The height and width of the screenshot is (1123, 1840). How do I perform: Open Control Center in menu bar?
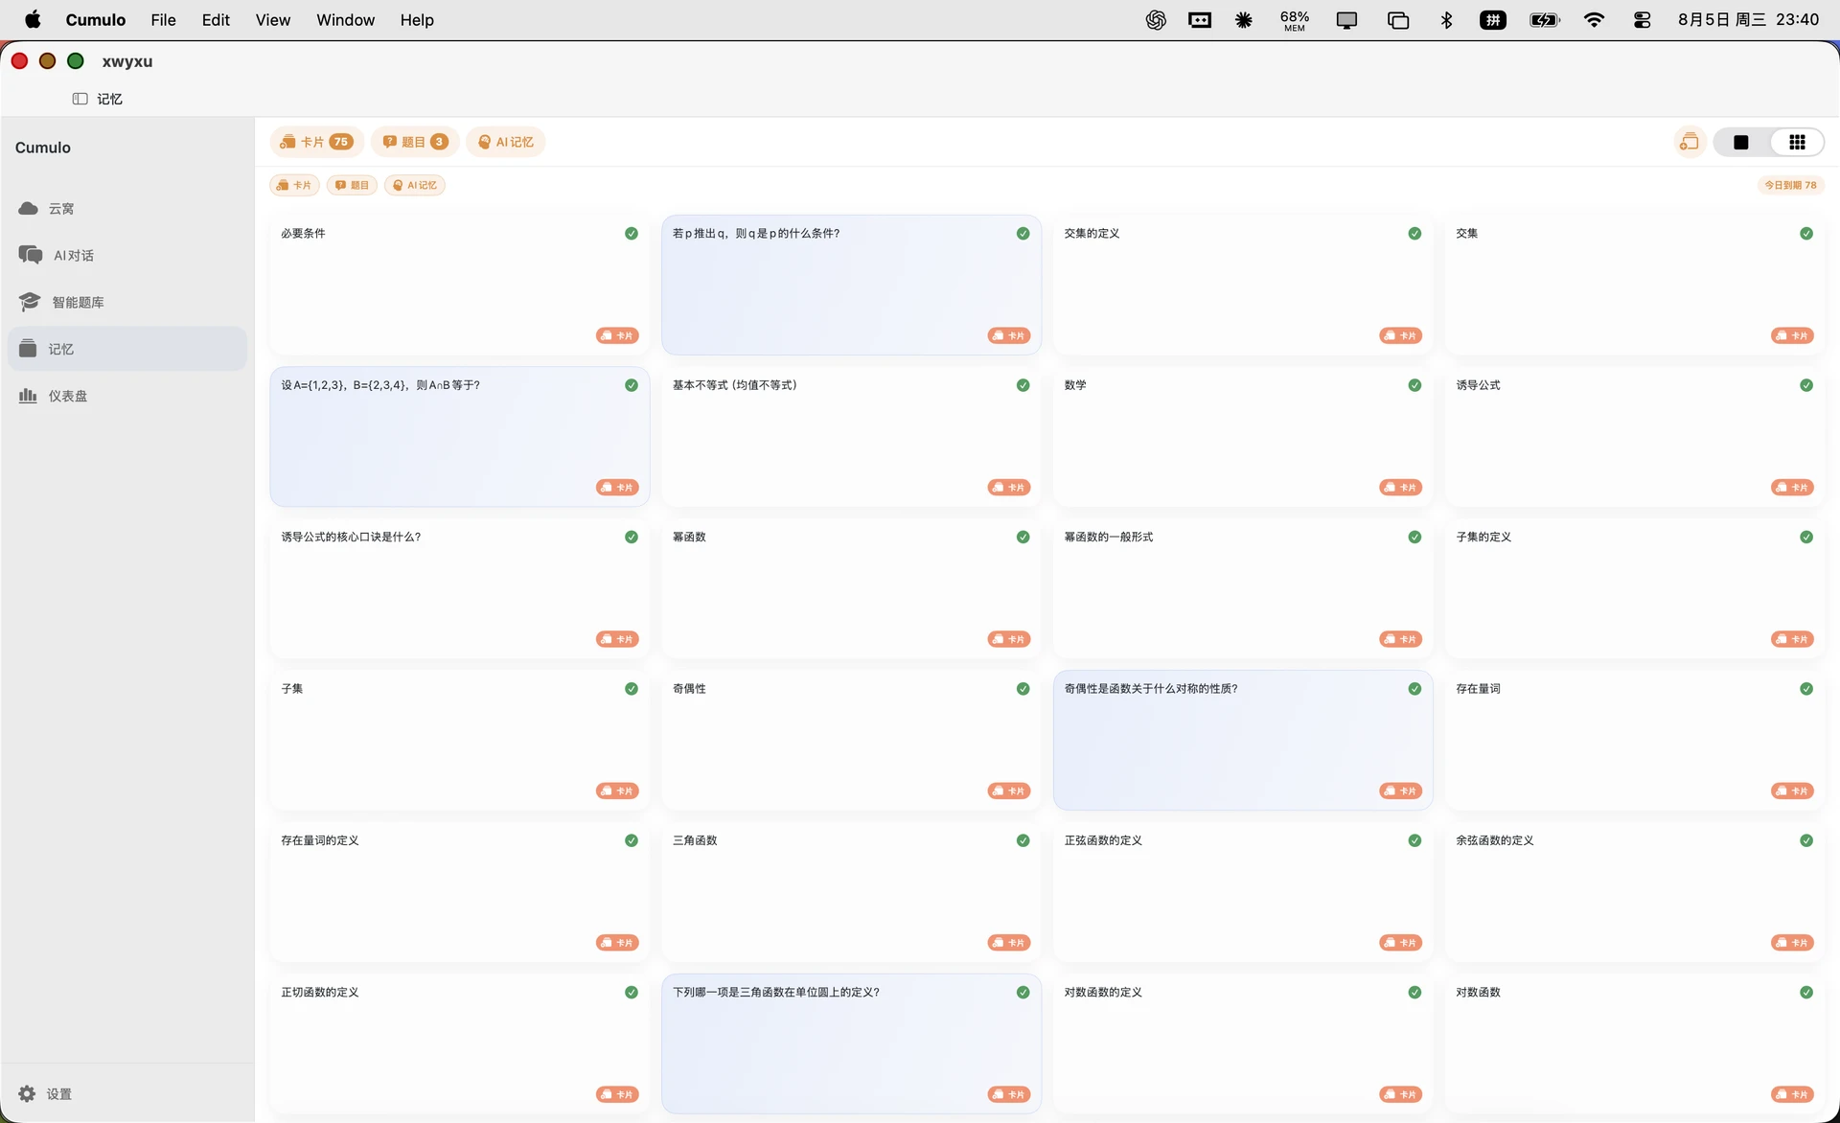tap(1642, 19)
